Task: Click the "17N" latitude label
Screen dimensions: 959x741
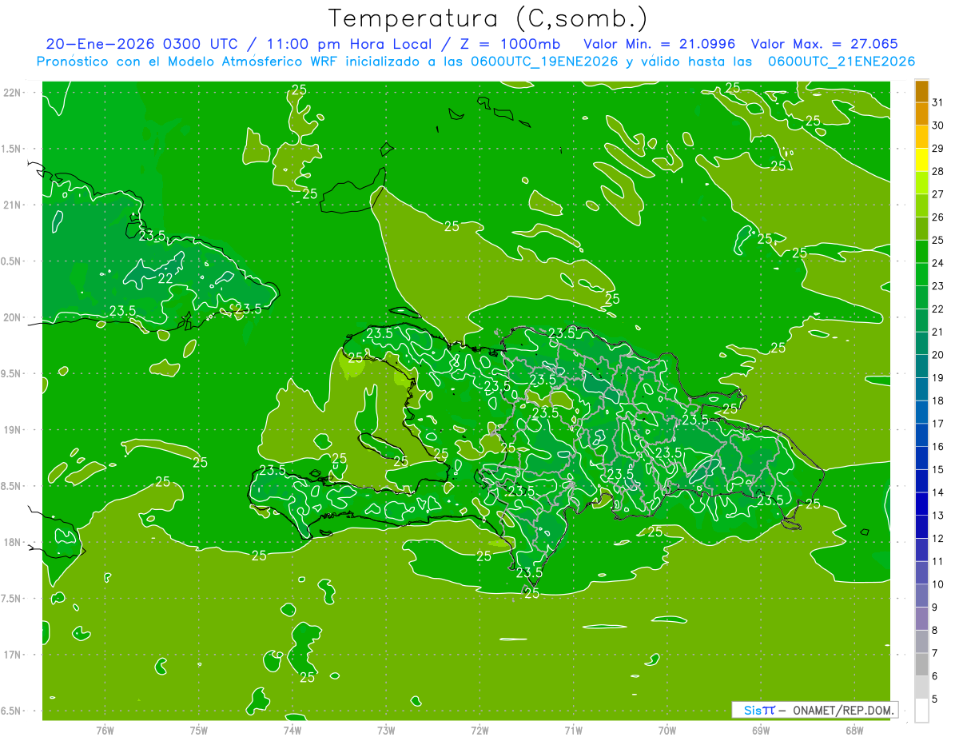Action: click(12, 655)
